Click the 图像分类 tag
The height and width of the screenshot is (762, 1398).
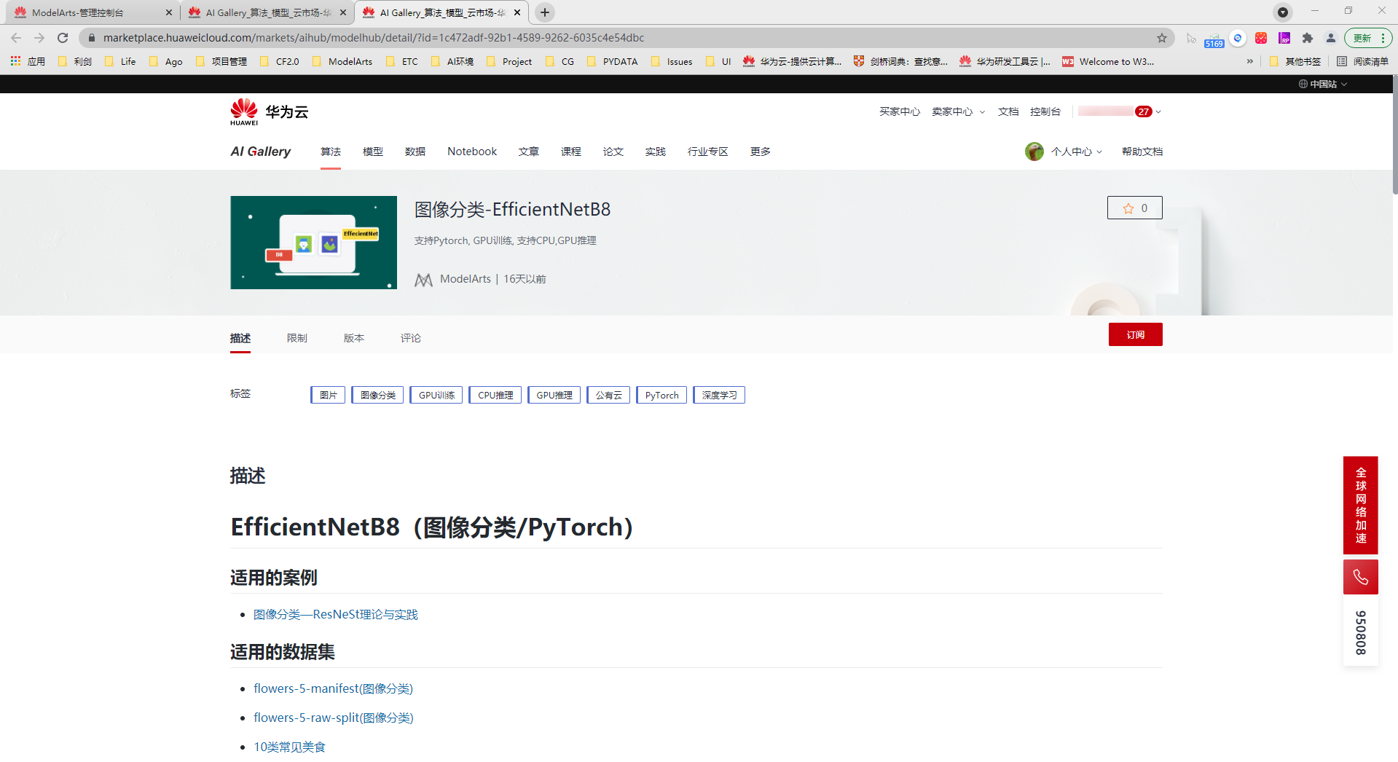click(x=377, y=395)
